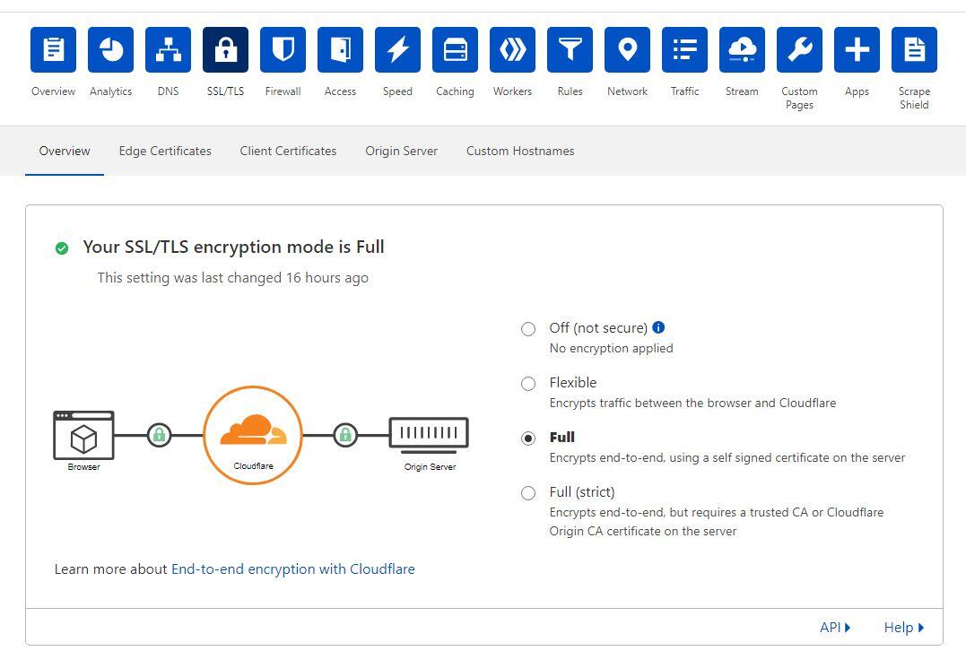966x651 pixels.
Task: Select the Off (not secure) radio button
Action: click(528, 329)
